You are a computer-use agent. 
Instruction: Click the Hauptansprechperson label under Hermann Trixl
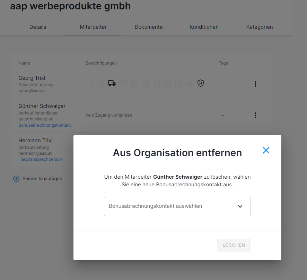point(40,159)
